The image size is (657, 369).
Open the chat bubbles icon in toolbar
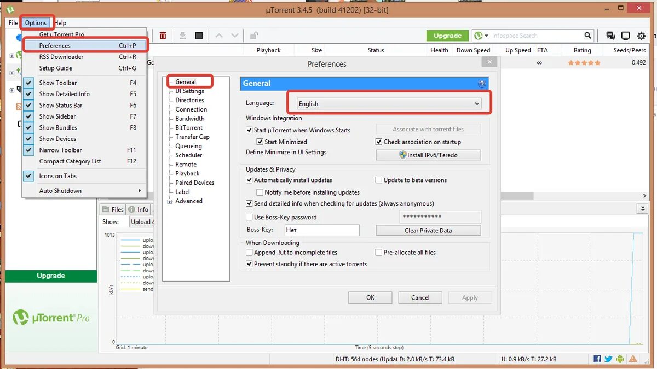click(610, 36)
